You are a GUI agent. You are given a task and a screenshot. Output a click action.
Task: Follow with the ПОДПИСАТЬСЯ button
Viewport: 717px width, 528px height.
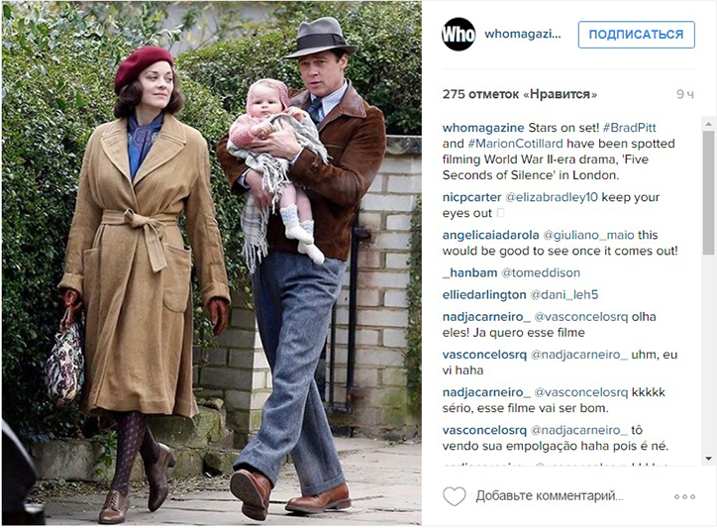pos(636,35)
